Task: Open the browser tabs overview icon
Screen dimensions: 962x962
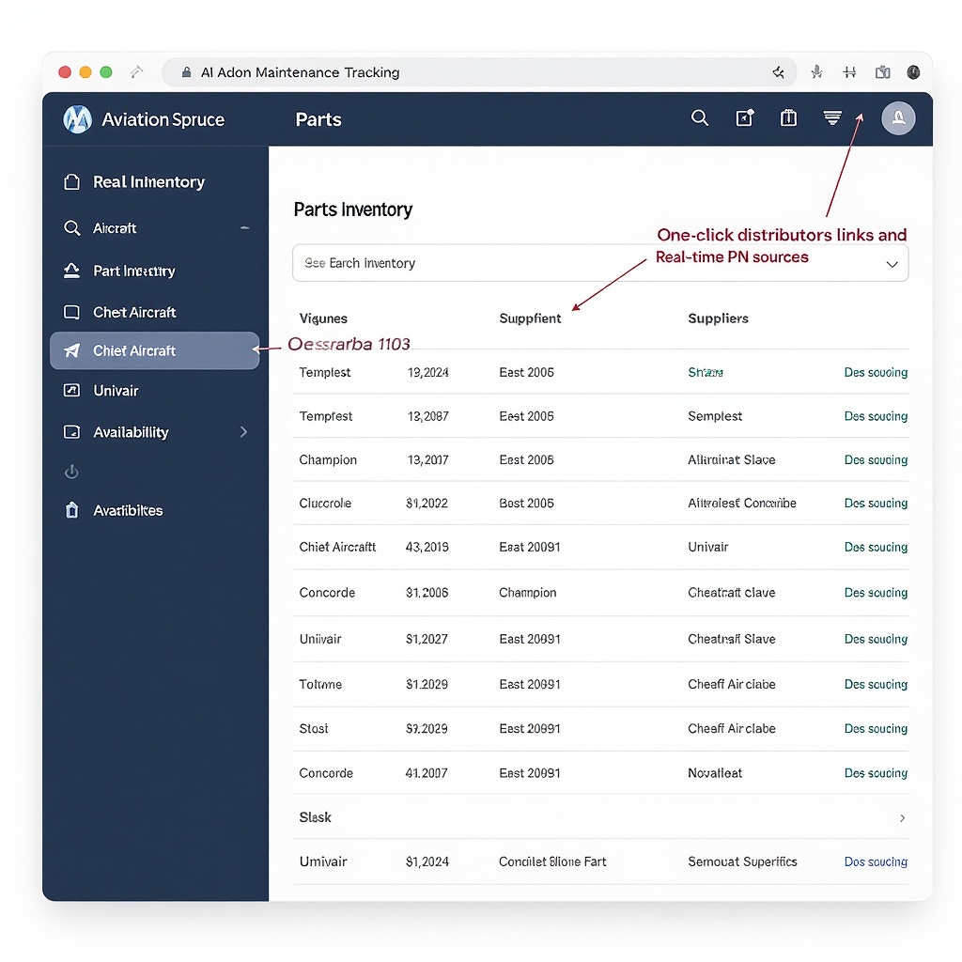Action: (x=882, y=72)
